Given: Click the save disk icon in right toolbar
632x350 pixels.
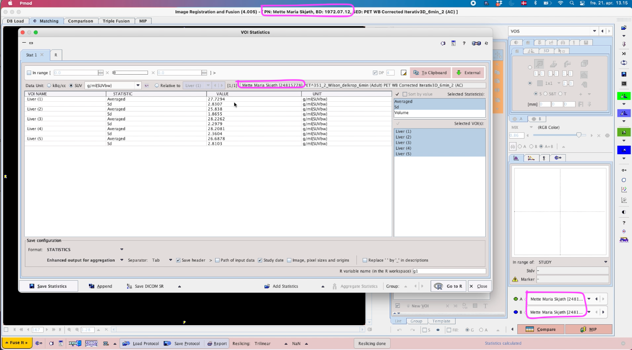Looking at the screenshot, I should point(624,74).
